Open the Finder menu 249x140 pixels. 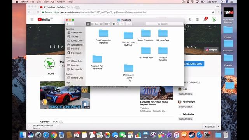point(24,2)
